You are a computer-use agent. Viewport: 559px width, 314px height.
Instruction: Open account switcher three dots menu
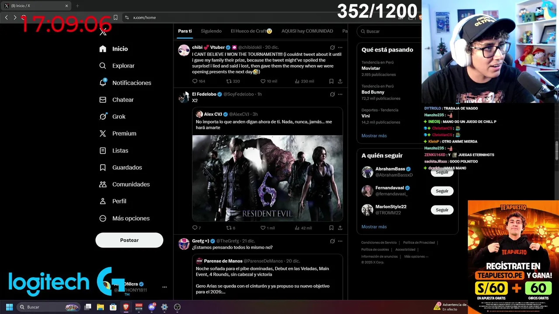pyautogui.click(x=165, y=287)
